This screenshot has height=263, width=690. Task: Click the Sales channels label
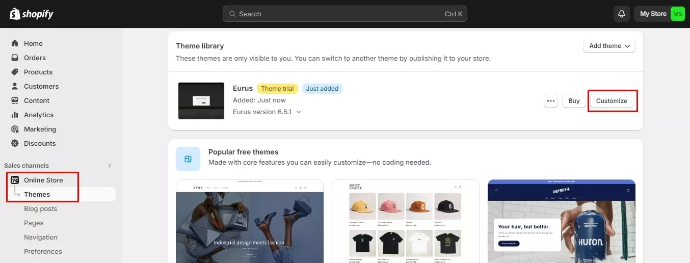pyautogui.click(x=26, y=166)
